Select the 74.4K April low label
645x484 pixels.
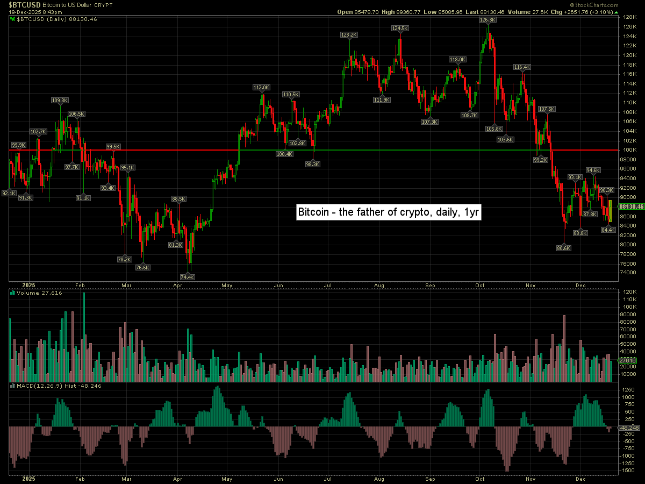(188, 277)
